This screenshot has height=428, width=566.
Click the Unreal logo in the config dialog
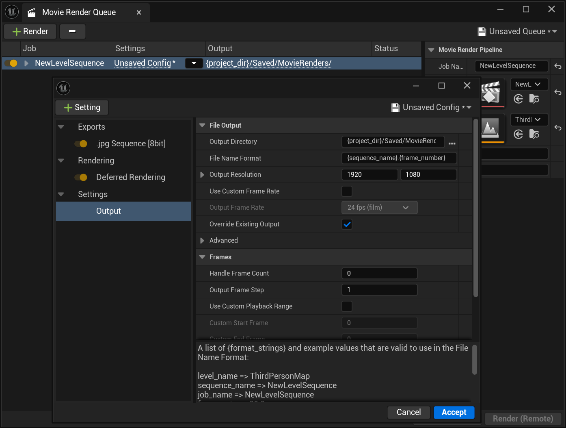[63, 88]
